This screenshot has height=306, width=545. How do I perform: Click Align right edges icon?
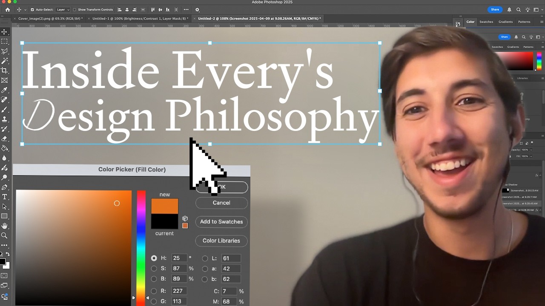click(x=134, y=9)
